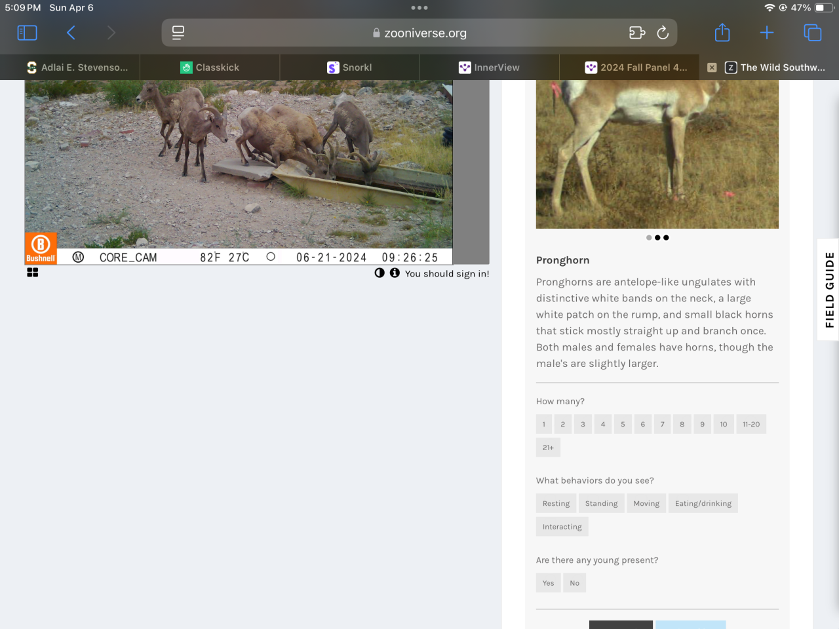Screen dimensions: 839x629
Task: Tap the address bar showing zooniverse.org
Action: coord(419,33)
